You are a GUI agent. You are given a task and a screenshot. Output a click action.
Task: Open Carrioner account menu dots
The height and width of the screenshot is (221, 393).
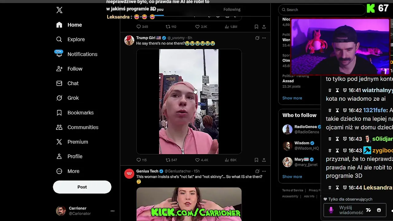click(112, 211)
